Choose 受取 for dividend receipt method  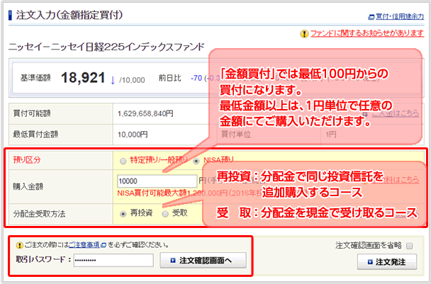pyautogui.click(x=165, y=214)
